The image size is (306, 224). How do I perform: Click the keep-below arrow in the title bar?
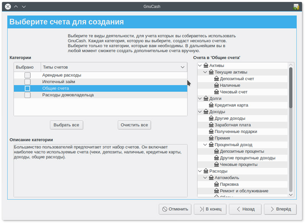(x=24, y=6)
